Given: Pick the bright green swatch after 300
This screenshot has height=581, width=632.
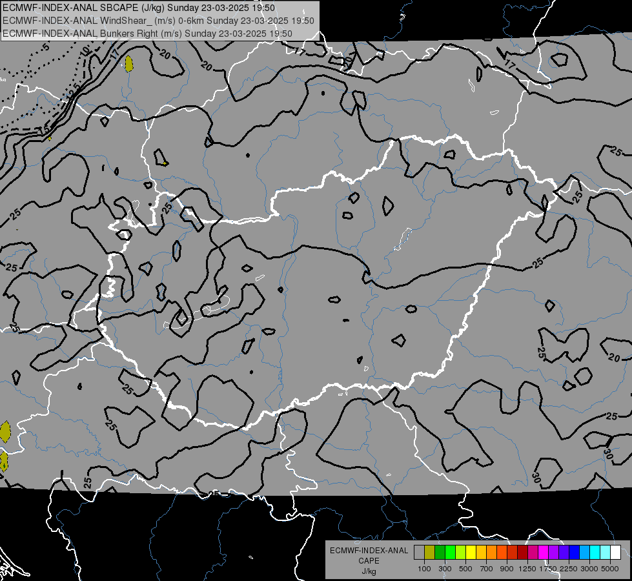Looking at the screenshot, I should [450, 553].
